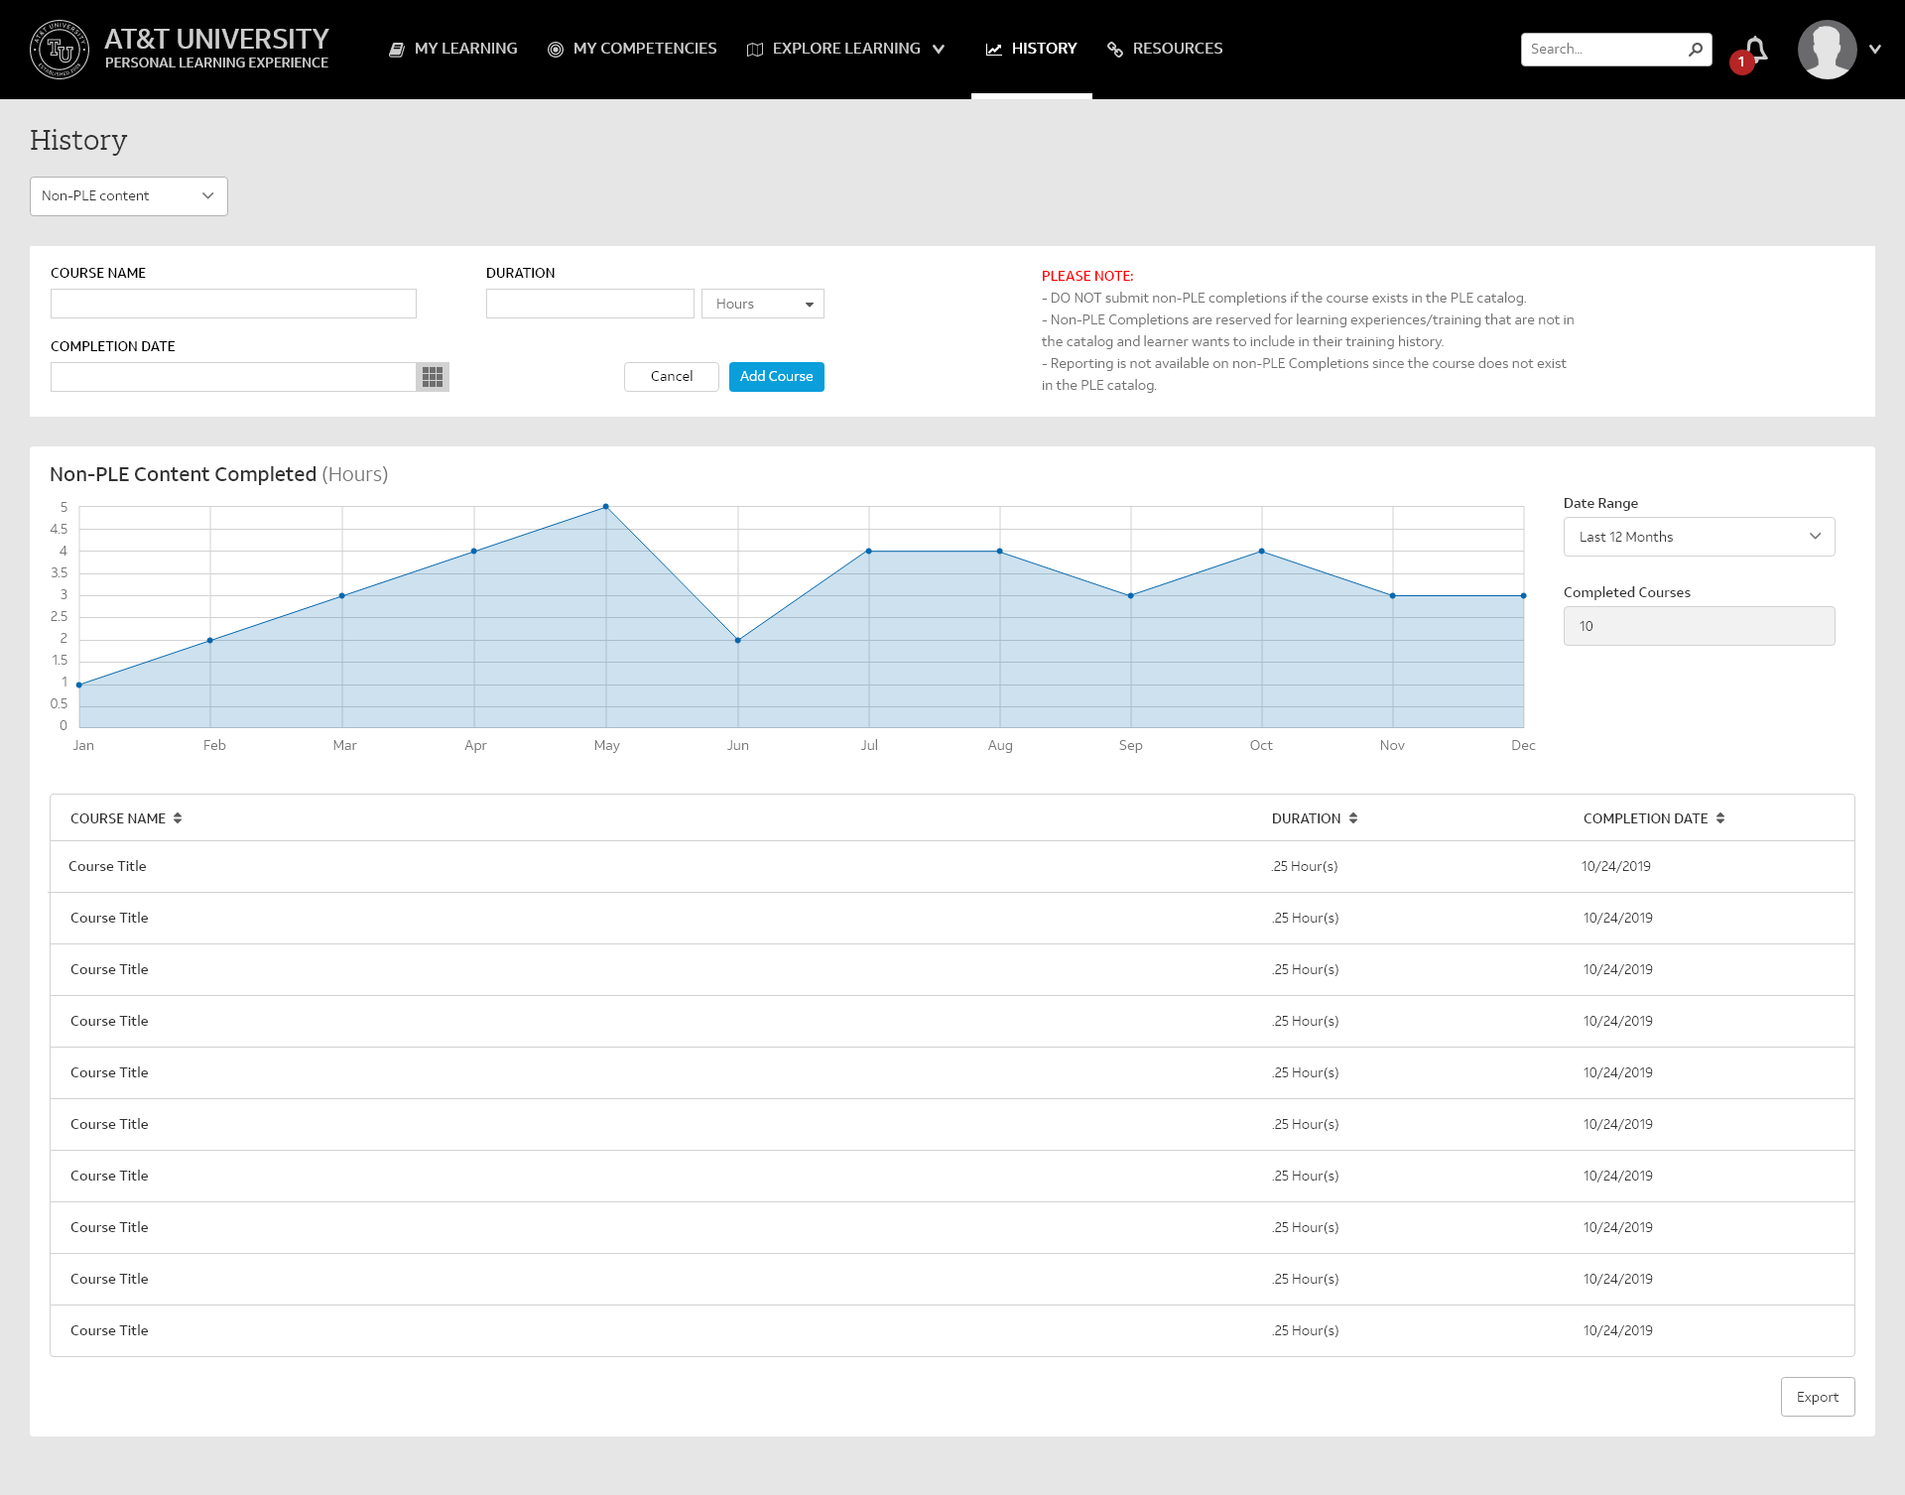The width and height of the screenshot is (1905, 1495).
Task: Click the AT&T University seal logo
Action: coord(60,50)
